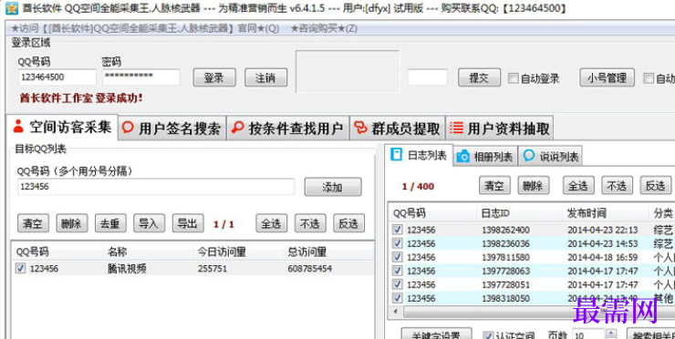The width and height of the screenshot is (675, 339).
Task: Open the 咨询购买 (Z) menu
Action: 324,29
